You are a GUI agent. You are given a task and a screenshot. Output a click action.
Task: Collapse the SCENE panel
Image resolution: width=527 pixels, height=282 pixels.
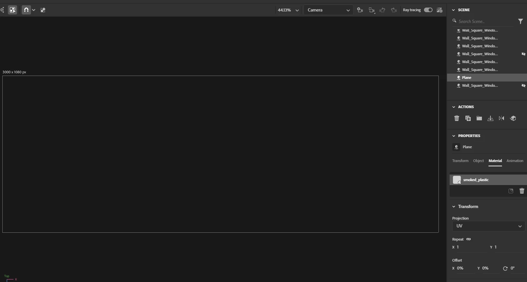point(454,10)
